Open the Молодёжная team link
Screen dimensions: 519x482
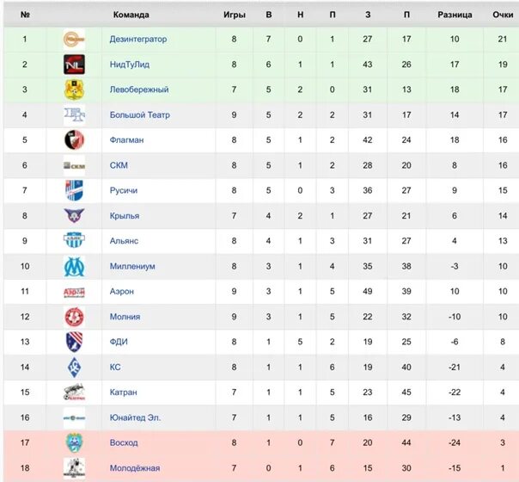point(135,468)
